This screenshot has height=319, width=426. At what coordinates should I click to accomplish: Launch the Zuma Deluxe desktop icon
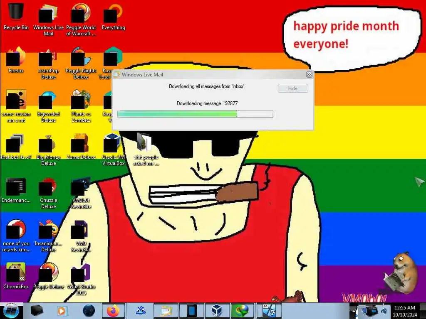pyautogui.click(x=81, y=147)
